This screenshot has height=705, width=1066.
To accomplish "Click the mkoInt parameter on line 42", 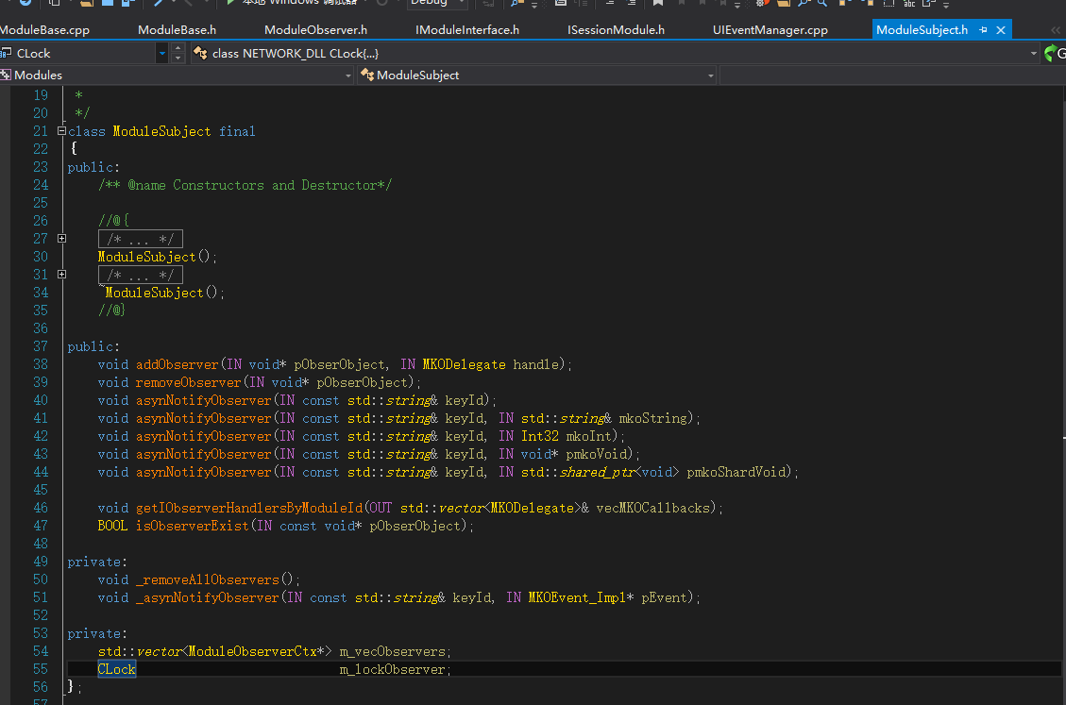I will coord(589,436).
